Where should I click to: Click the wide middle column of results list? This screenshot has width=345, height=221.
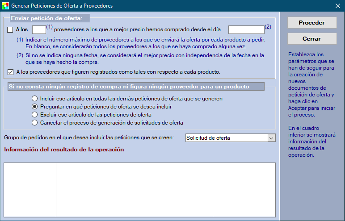(x=134, y=190)
